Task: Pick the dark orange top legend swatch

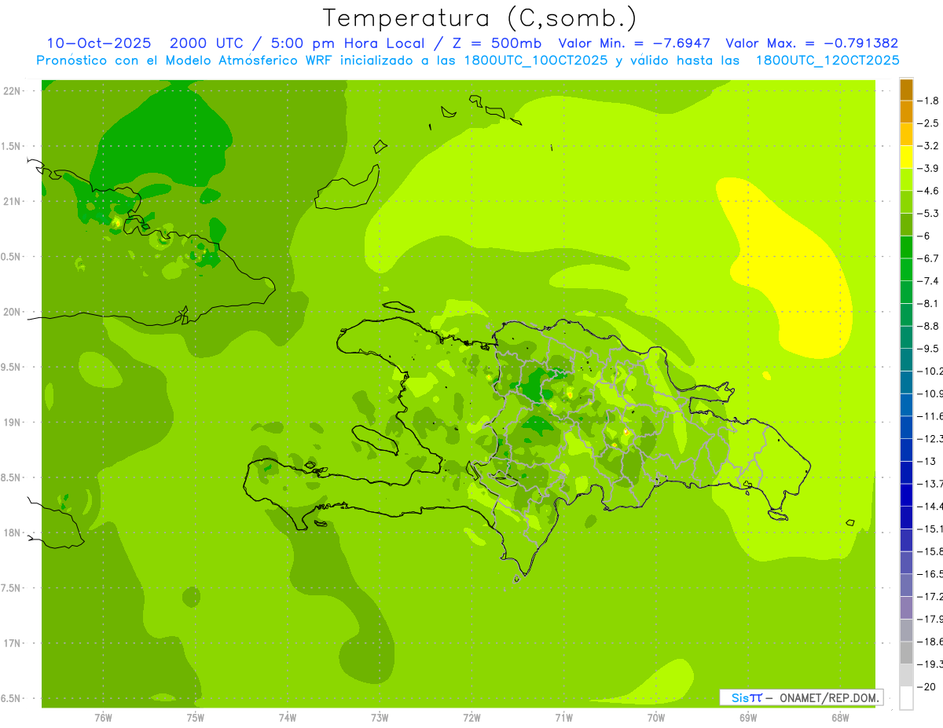Action: point(906,90)
